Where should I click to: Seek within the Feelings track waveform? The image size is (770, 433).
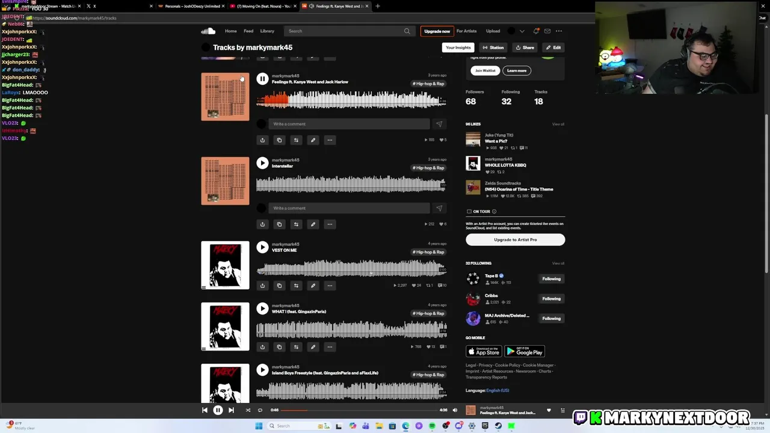point(351,100)
